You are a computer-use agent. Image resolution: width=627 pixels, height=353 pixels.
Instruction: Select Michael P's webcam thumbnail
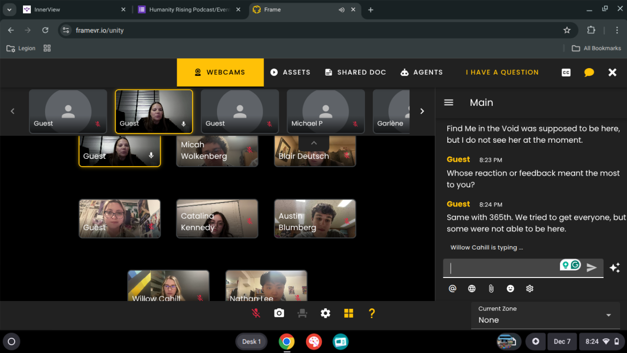click(x=326, y=111)
